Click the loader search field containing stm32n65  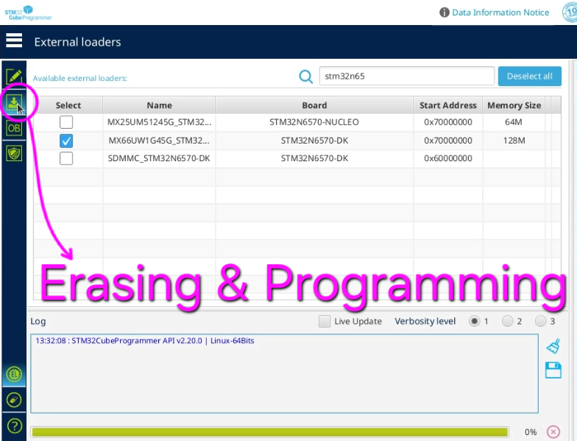(406, 77)
